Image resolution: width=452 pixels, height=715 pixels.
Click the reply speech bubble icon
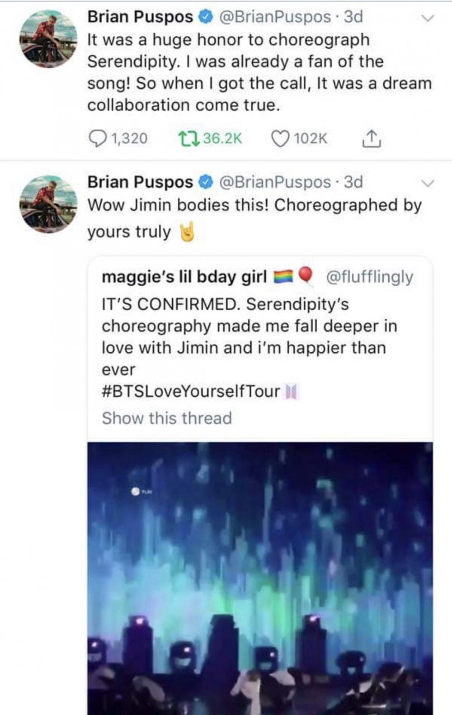96,138
